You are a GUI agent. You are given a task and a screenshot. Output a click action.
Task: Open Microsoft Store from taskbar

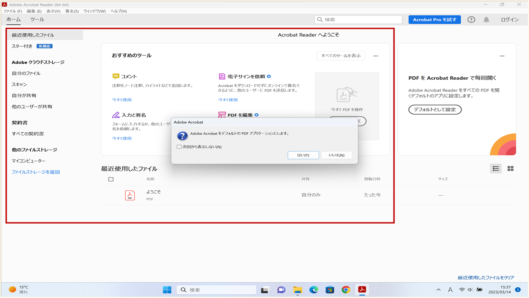(330, 290)
